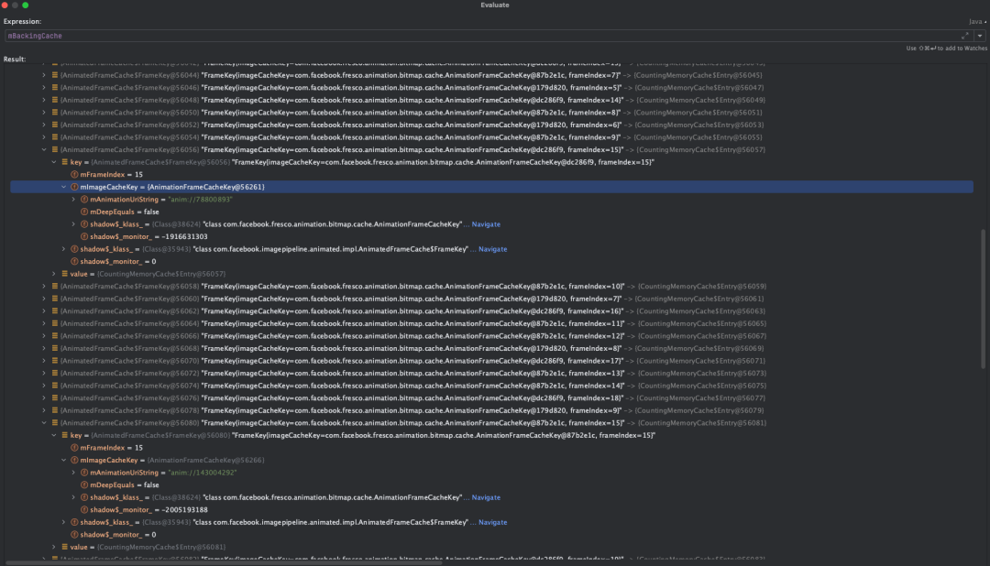
Task: Expand the expression editor with the diagonal arrows icon
Action: (964, 36)
